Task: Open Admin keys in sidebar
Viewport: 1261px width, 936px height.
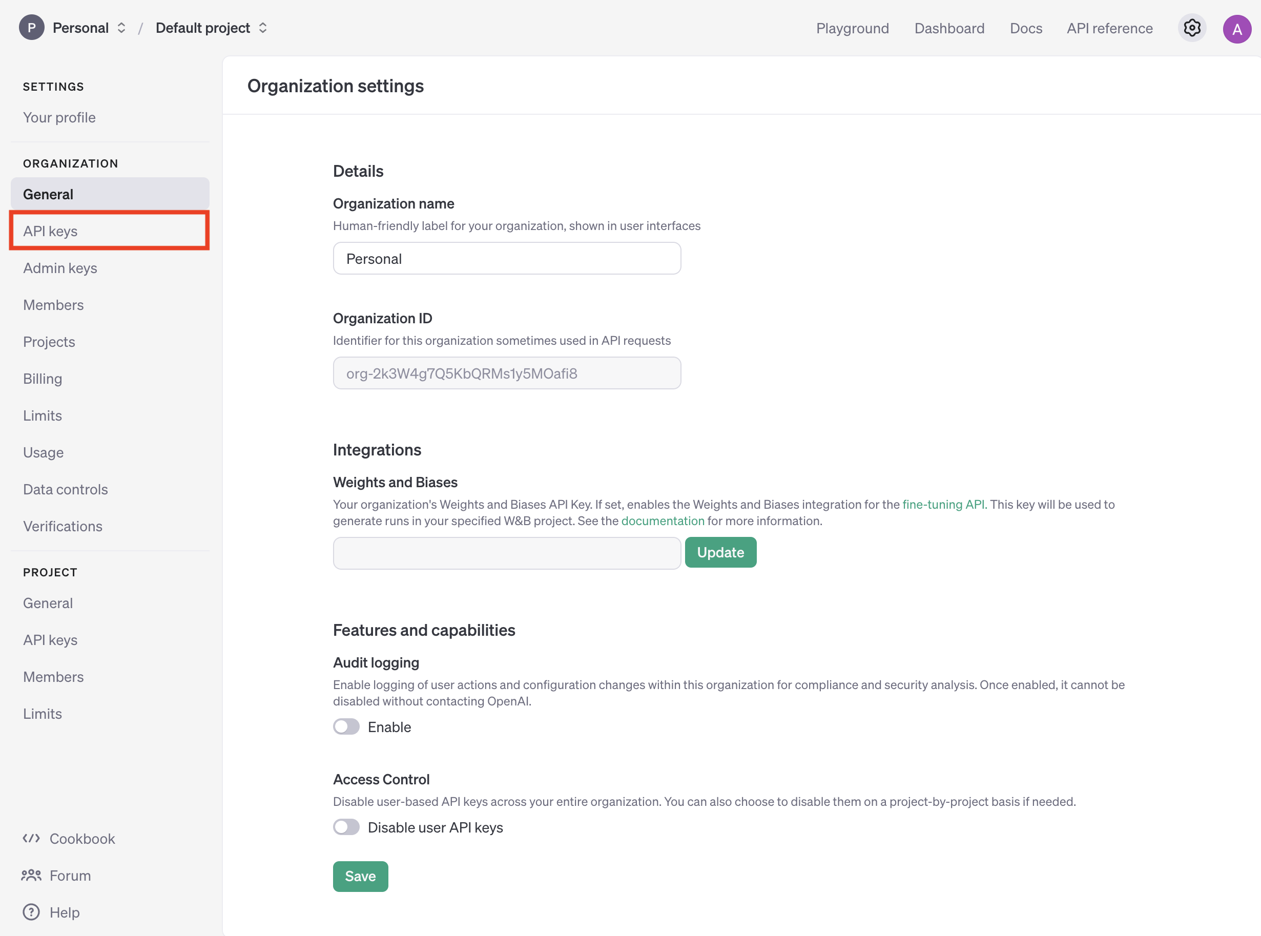Action: [x=60, y=268]
